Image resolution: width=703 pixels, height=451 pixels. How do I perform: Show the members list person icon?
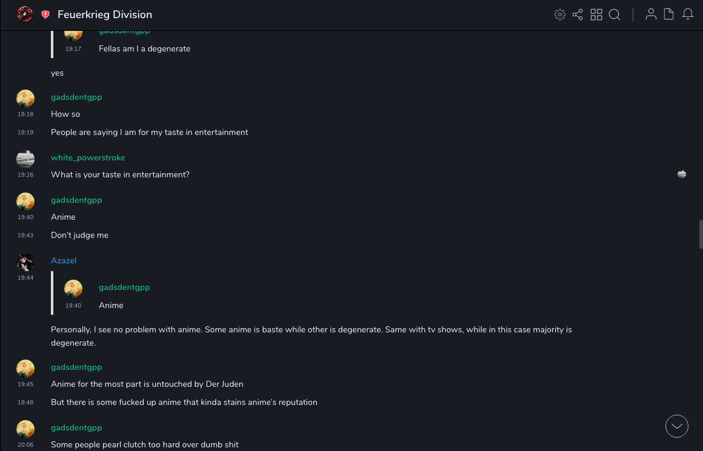(651, 15)
